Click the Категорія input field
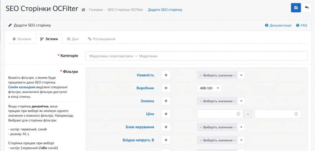Viewport: 315px width, 151px height. (x=196, y=56)
